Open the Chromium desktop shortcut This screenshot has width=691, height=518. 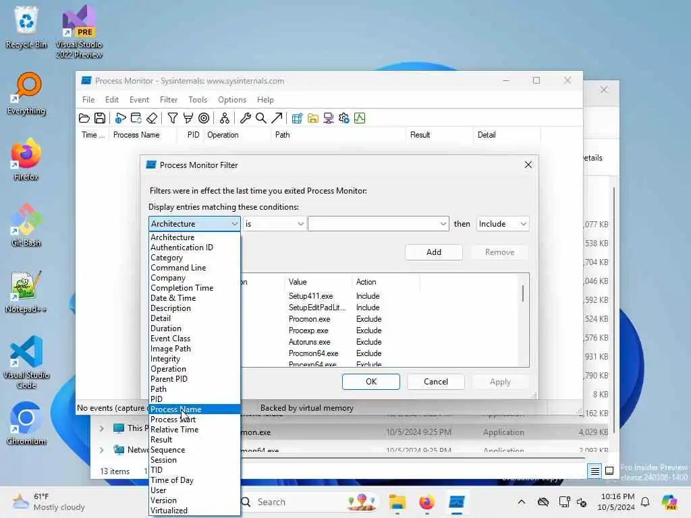(x=26, y=424)
